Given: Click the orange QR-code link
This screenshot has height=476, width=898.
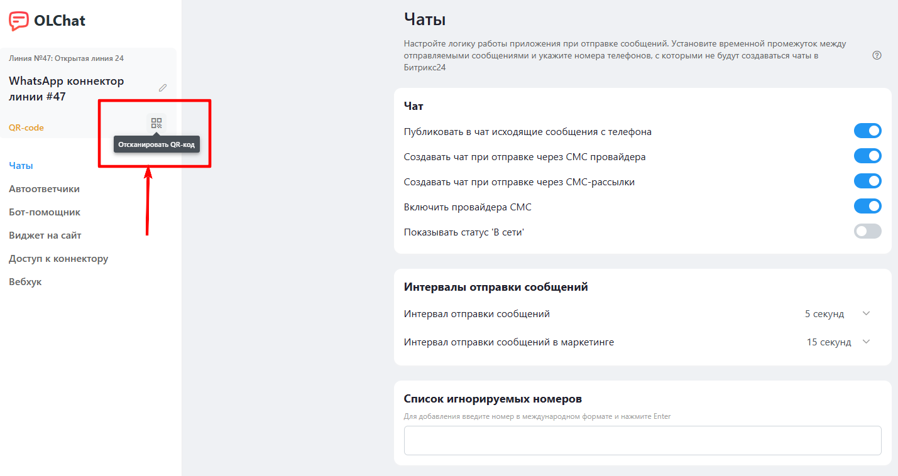Looking at the screenshot, I should (26, 127).
